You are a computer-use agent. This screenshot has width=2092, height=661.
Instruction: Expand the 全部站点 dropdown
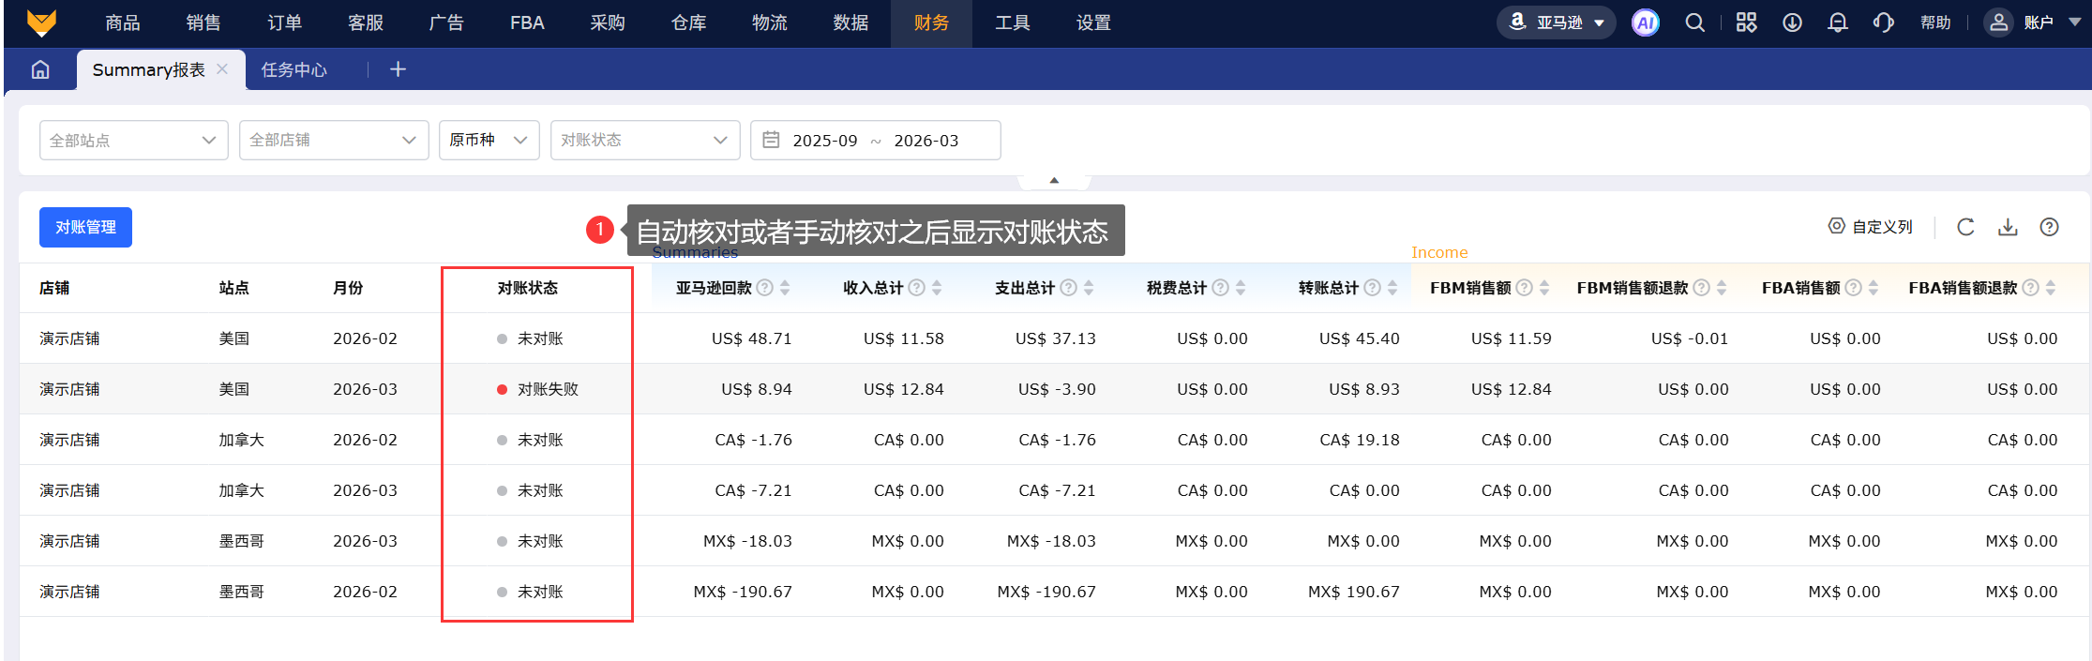133,140
